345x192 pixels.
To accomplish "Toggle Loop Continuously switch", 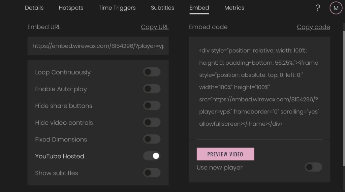I will coord(152,72).
